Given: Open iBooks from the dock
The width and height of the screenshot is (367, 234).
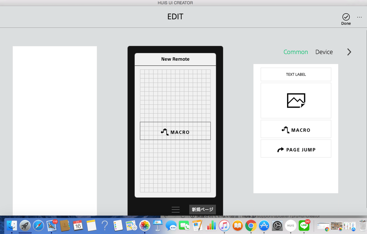Looking at the screenshot, I should (x=238, y=225).
